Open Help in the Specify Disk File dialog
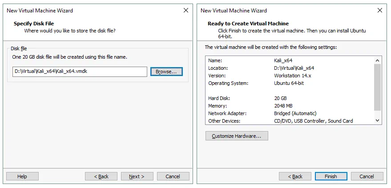The height and width of the screenshot is (188, 391). click(x=22, y=176)
